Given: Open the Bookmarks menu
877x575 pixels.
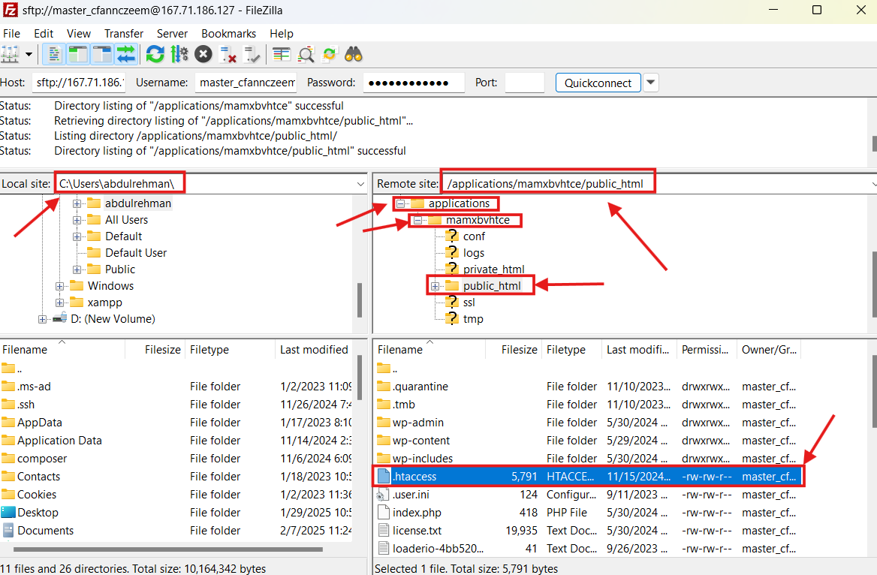Looking at the screenshot, I should (228, 33).
